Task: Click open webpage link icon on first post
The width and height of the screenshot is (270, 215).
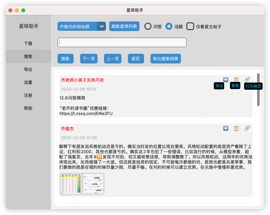Action: click(247, 79)
